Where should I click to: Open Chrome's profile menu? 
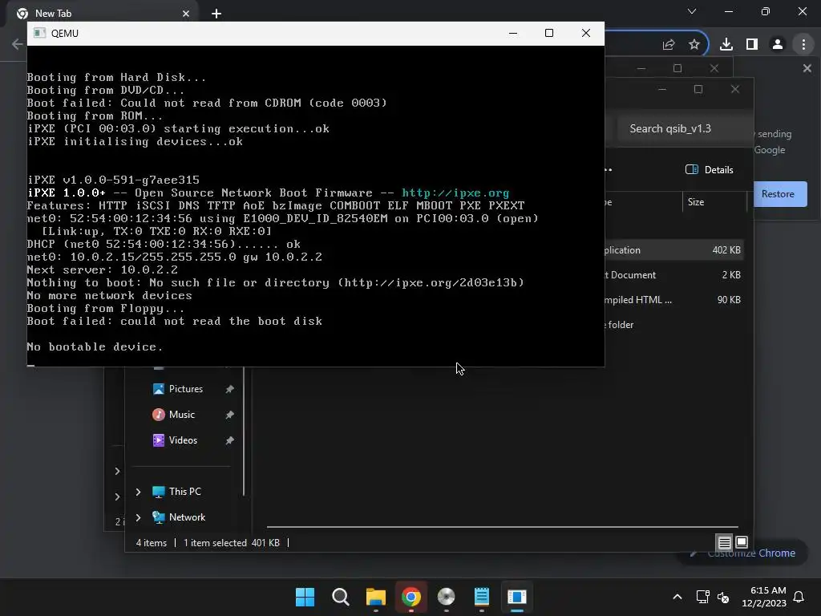[778, 45]
